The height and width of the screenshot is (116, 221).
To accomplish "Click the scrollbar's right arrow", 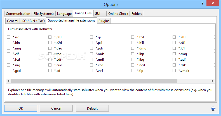I will coord(212,81).
